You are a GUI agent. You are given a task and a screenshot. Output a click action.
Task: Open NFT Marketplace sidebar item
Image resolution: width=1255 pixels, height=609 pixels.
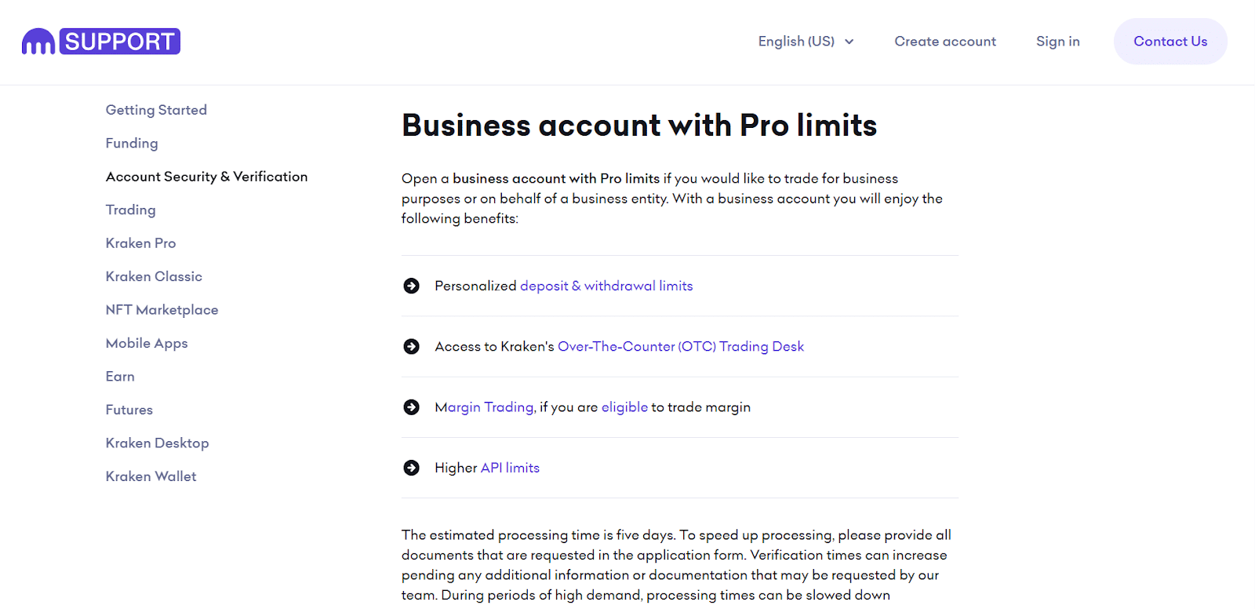click(162, 310)
